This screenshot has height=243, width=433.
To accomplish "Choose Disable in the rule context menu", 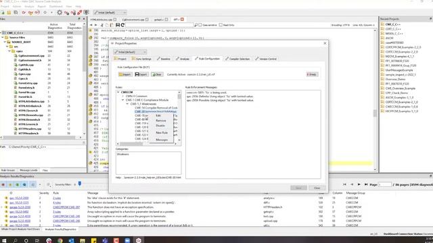I will point(160,126).
